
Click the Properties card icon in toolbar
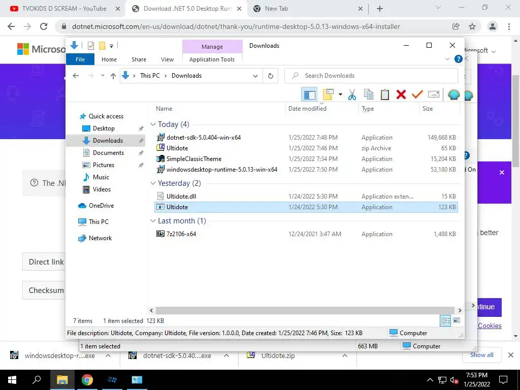434,95
